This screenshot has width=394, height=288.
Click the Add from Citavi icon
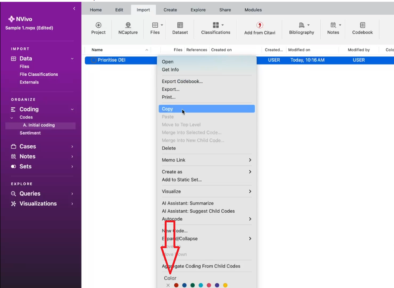click(x=260, y=25)
